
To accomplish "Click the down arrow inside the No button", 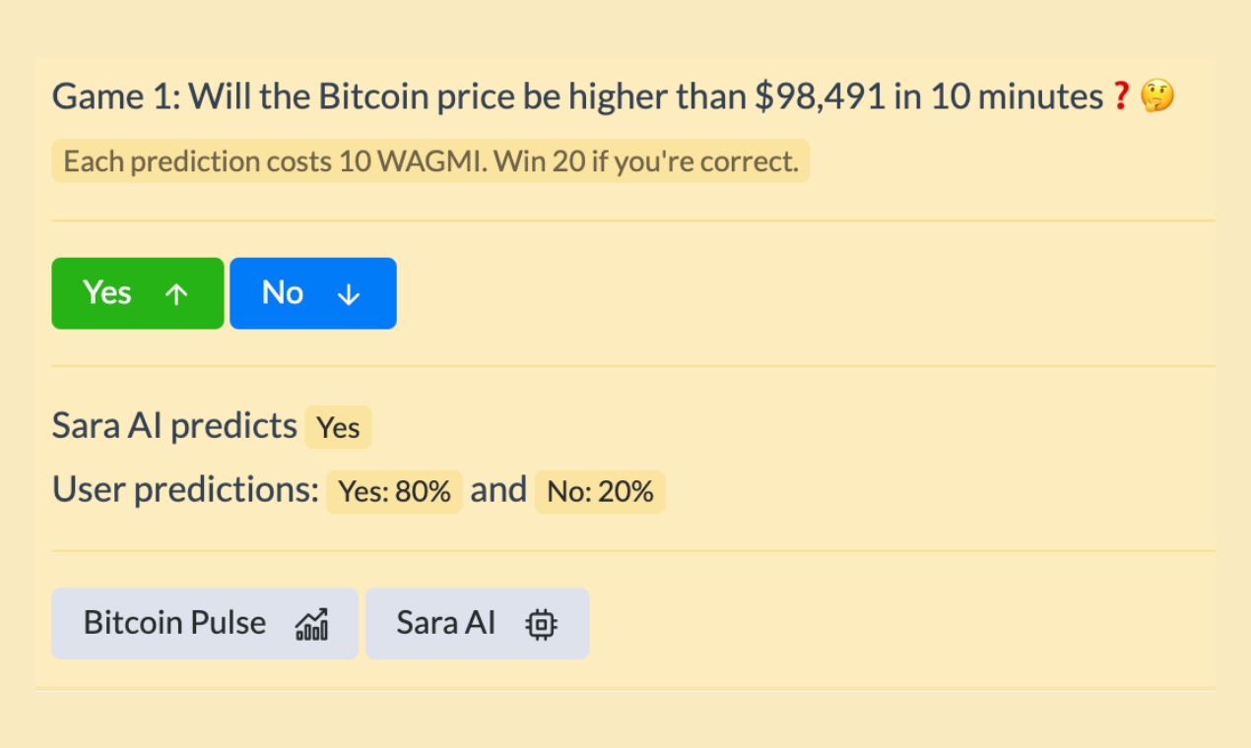I will 349,292.
